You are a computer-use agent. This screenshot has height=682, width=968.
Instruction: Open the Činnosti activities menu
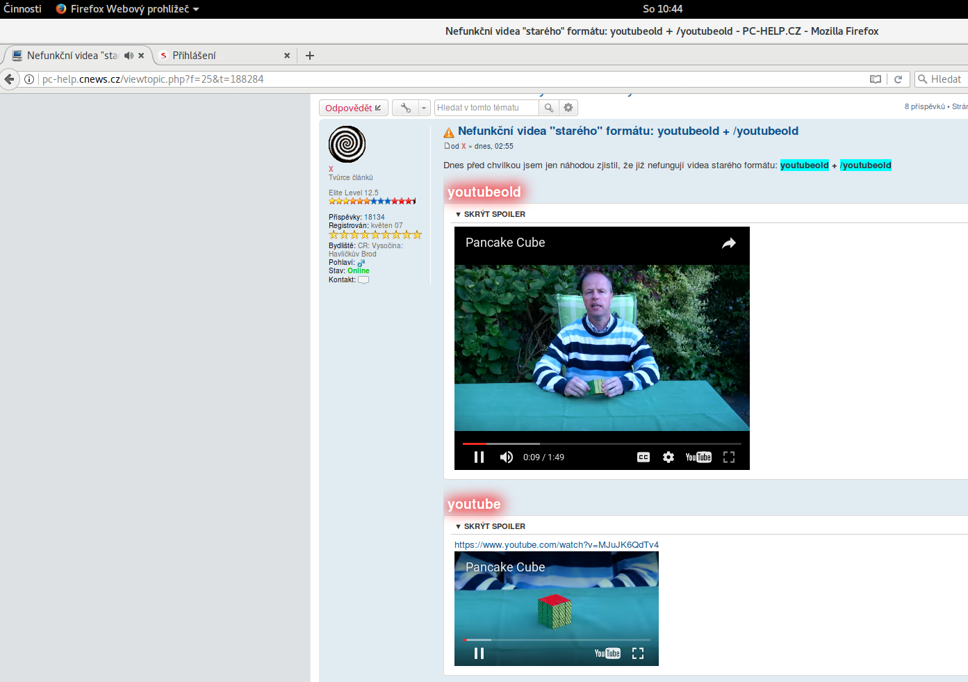23,9
